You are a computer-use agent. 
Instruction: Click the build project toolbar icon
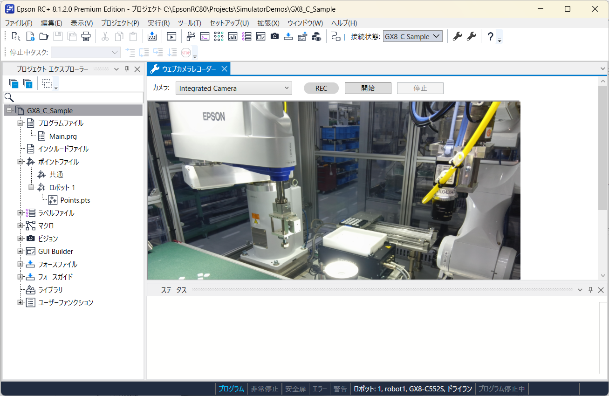[152, 36]
